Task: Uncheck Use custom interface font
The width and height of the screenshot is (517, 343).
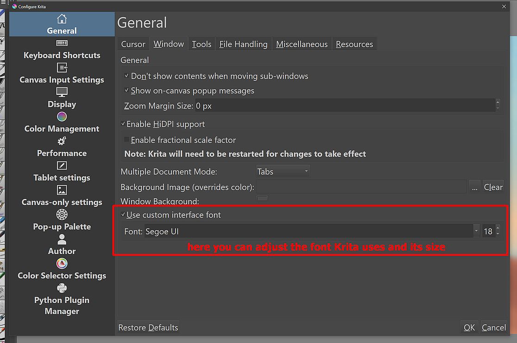Action: (x=123, y=214)
